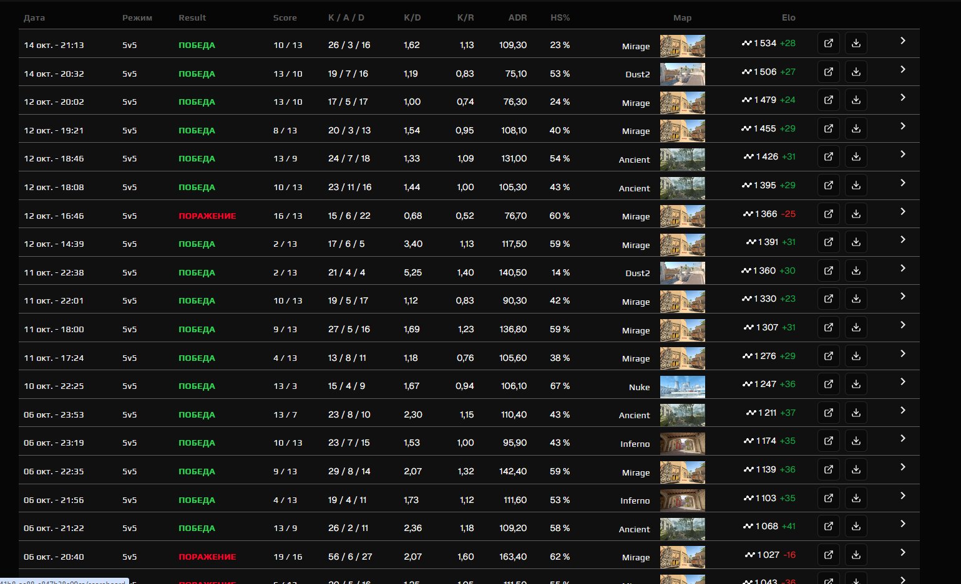Click Nuke map thumbnail
The width and height of the screenshot is (961, 584).
click(682, 387)
